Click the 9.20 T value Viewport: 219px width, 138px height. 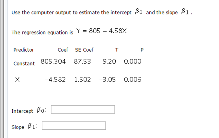pyautogui.click(x=109, y=62)
